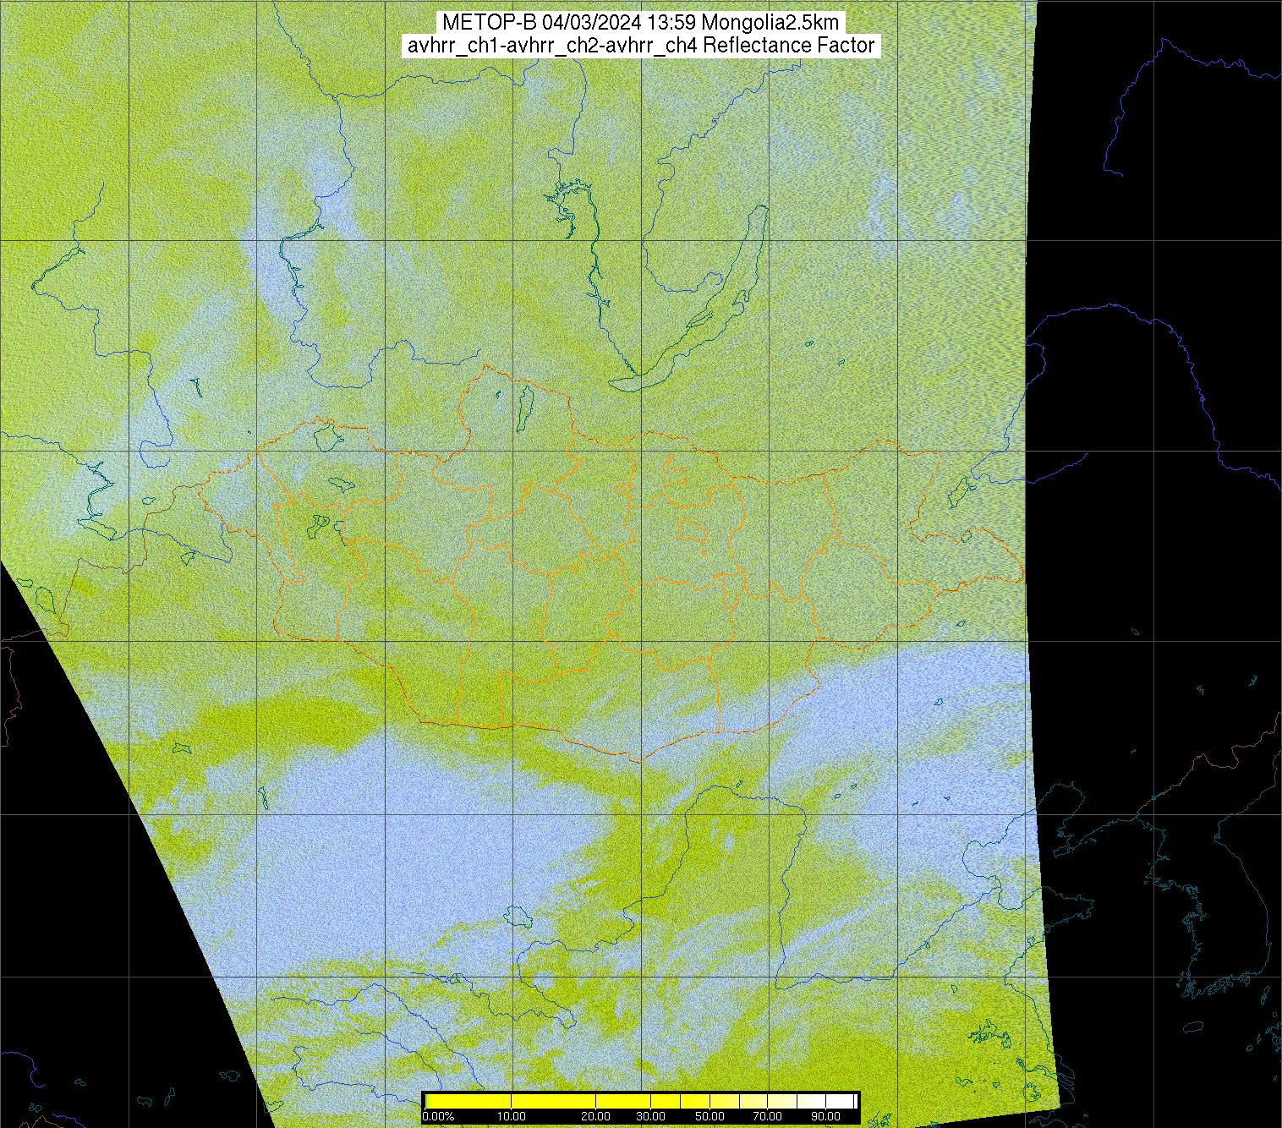Click the colorbar segment between 10.00 and 20.00

point(553,1101)
